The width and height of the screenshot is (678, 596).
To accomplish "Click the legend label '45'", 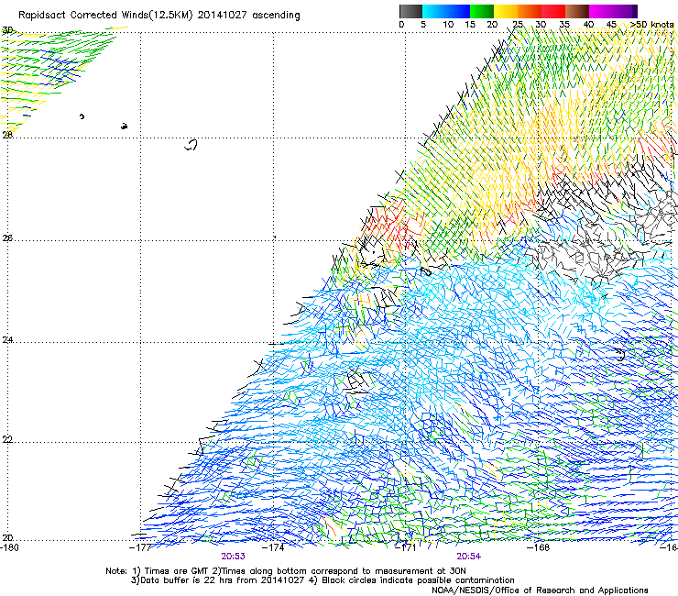I will [x=611, y=25].
